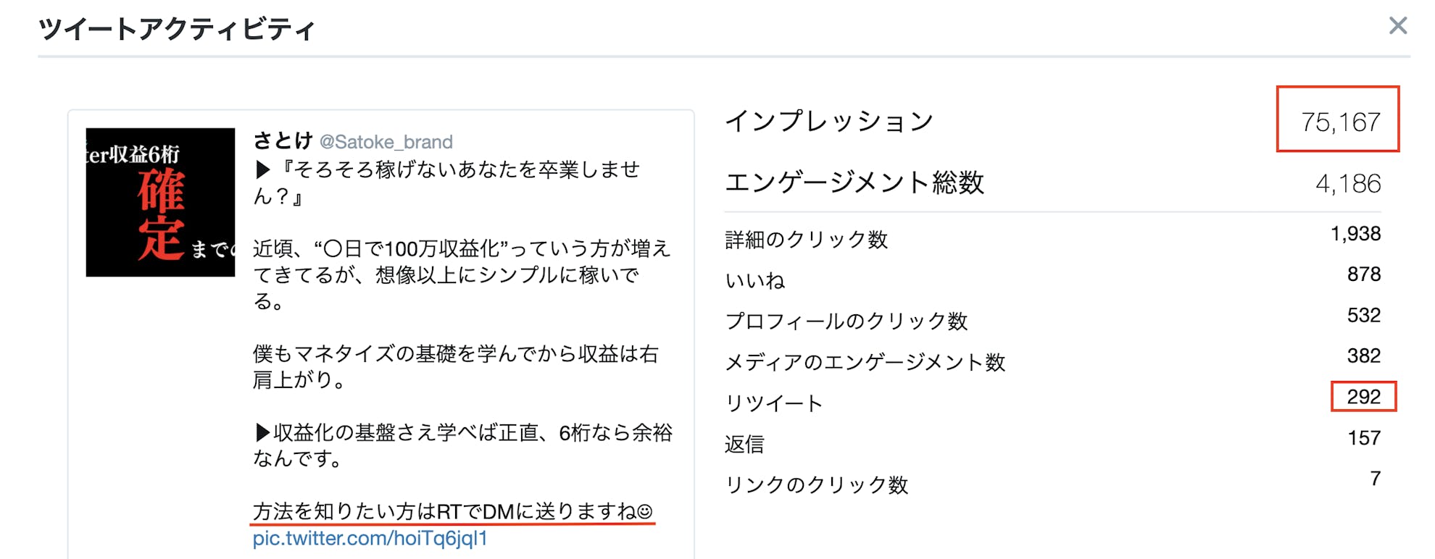Click the リンクのクリック数 row label
The height and width of the screenshot is (559, 1435).
pos(816,484)
